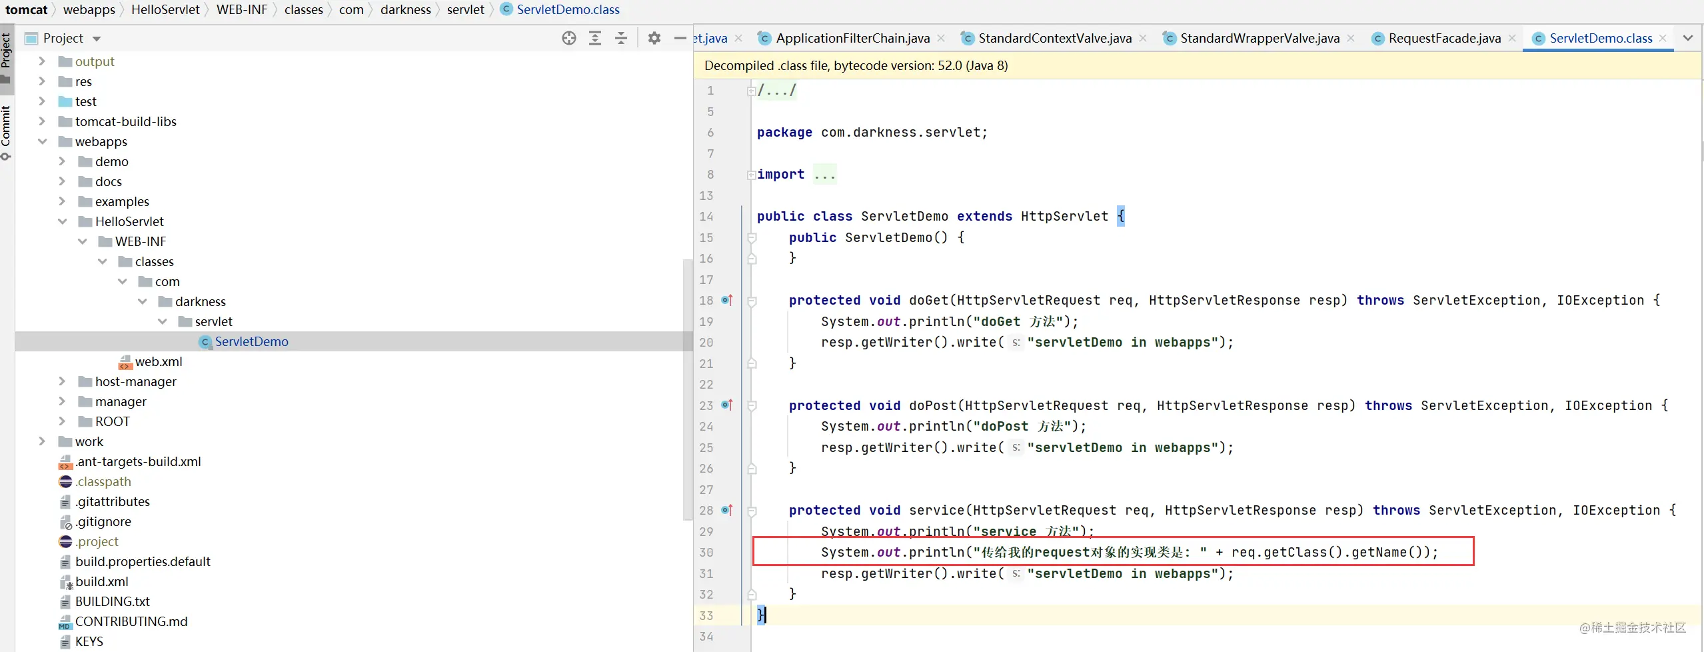The image size is (1704, 652).
Task: Open the .gitattributes file
Action: [112, 501]
